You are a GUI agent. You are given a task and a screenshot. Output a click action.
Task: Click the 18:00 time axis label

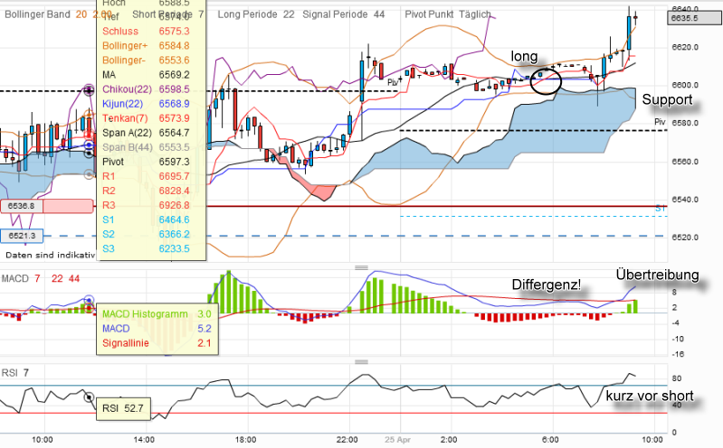pos(245,440)
